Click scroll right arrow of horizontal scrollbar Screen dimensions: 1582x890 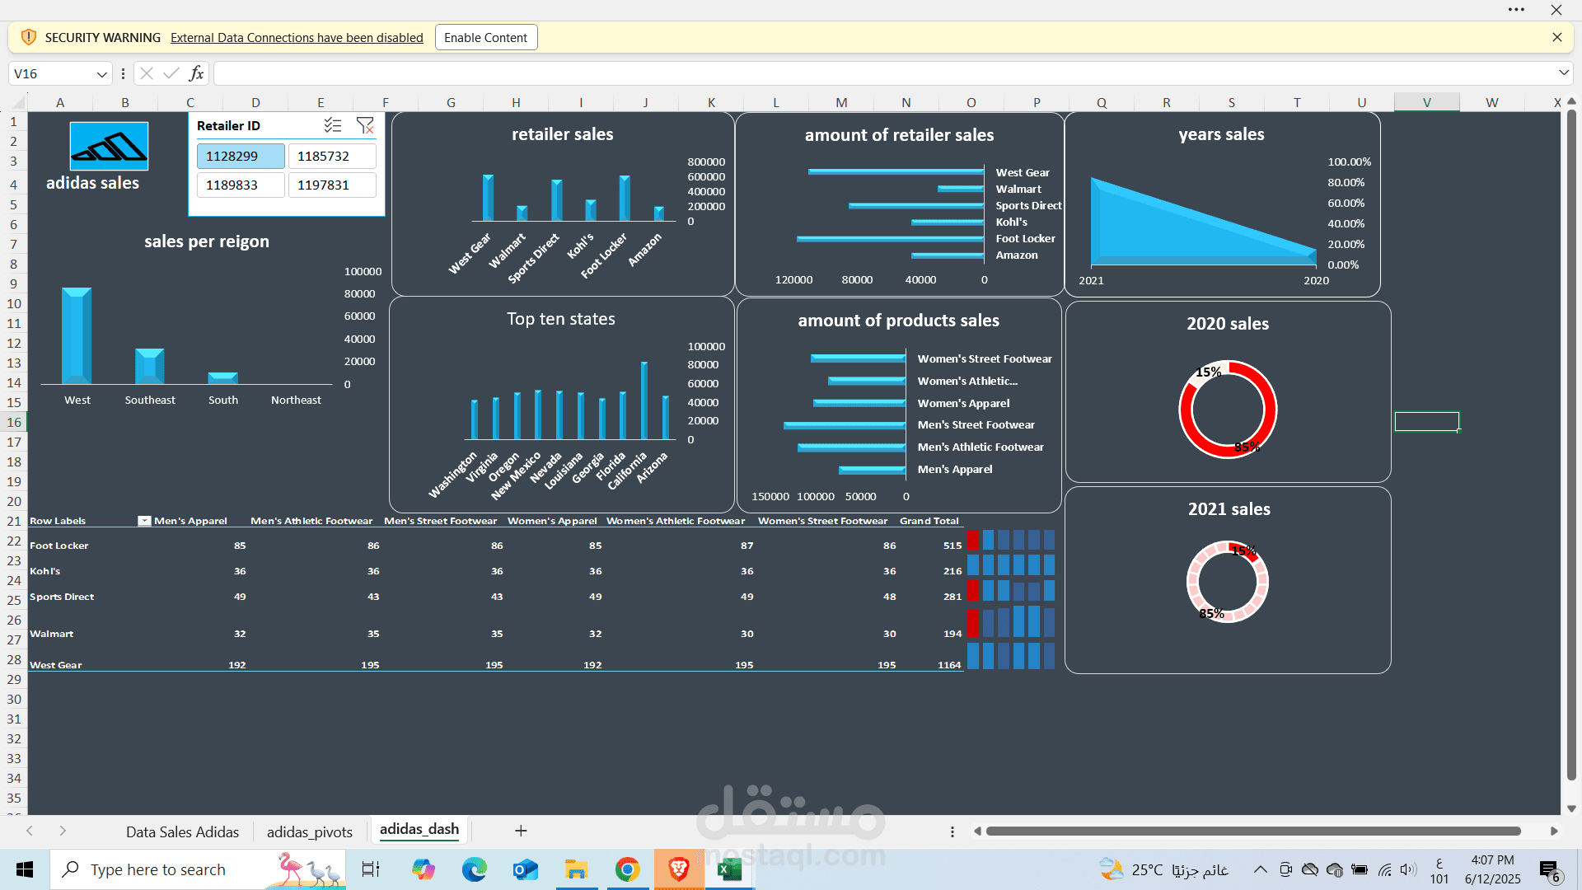[x=1554, y=831]
